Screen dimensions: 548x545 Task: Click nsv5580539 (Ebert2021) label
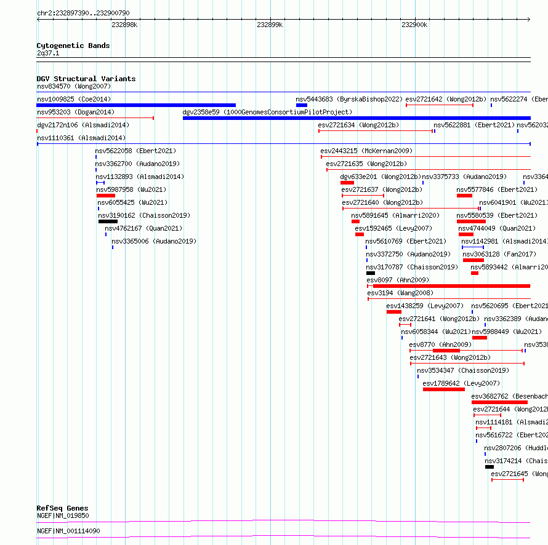tap(497, 215)
